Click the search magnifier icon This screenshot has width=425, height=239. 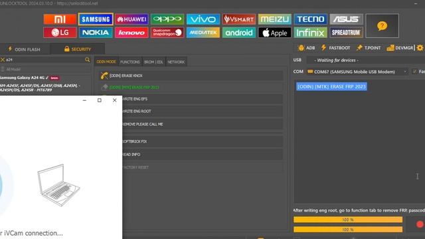(87, 60)
